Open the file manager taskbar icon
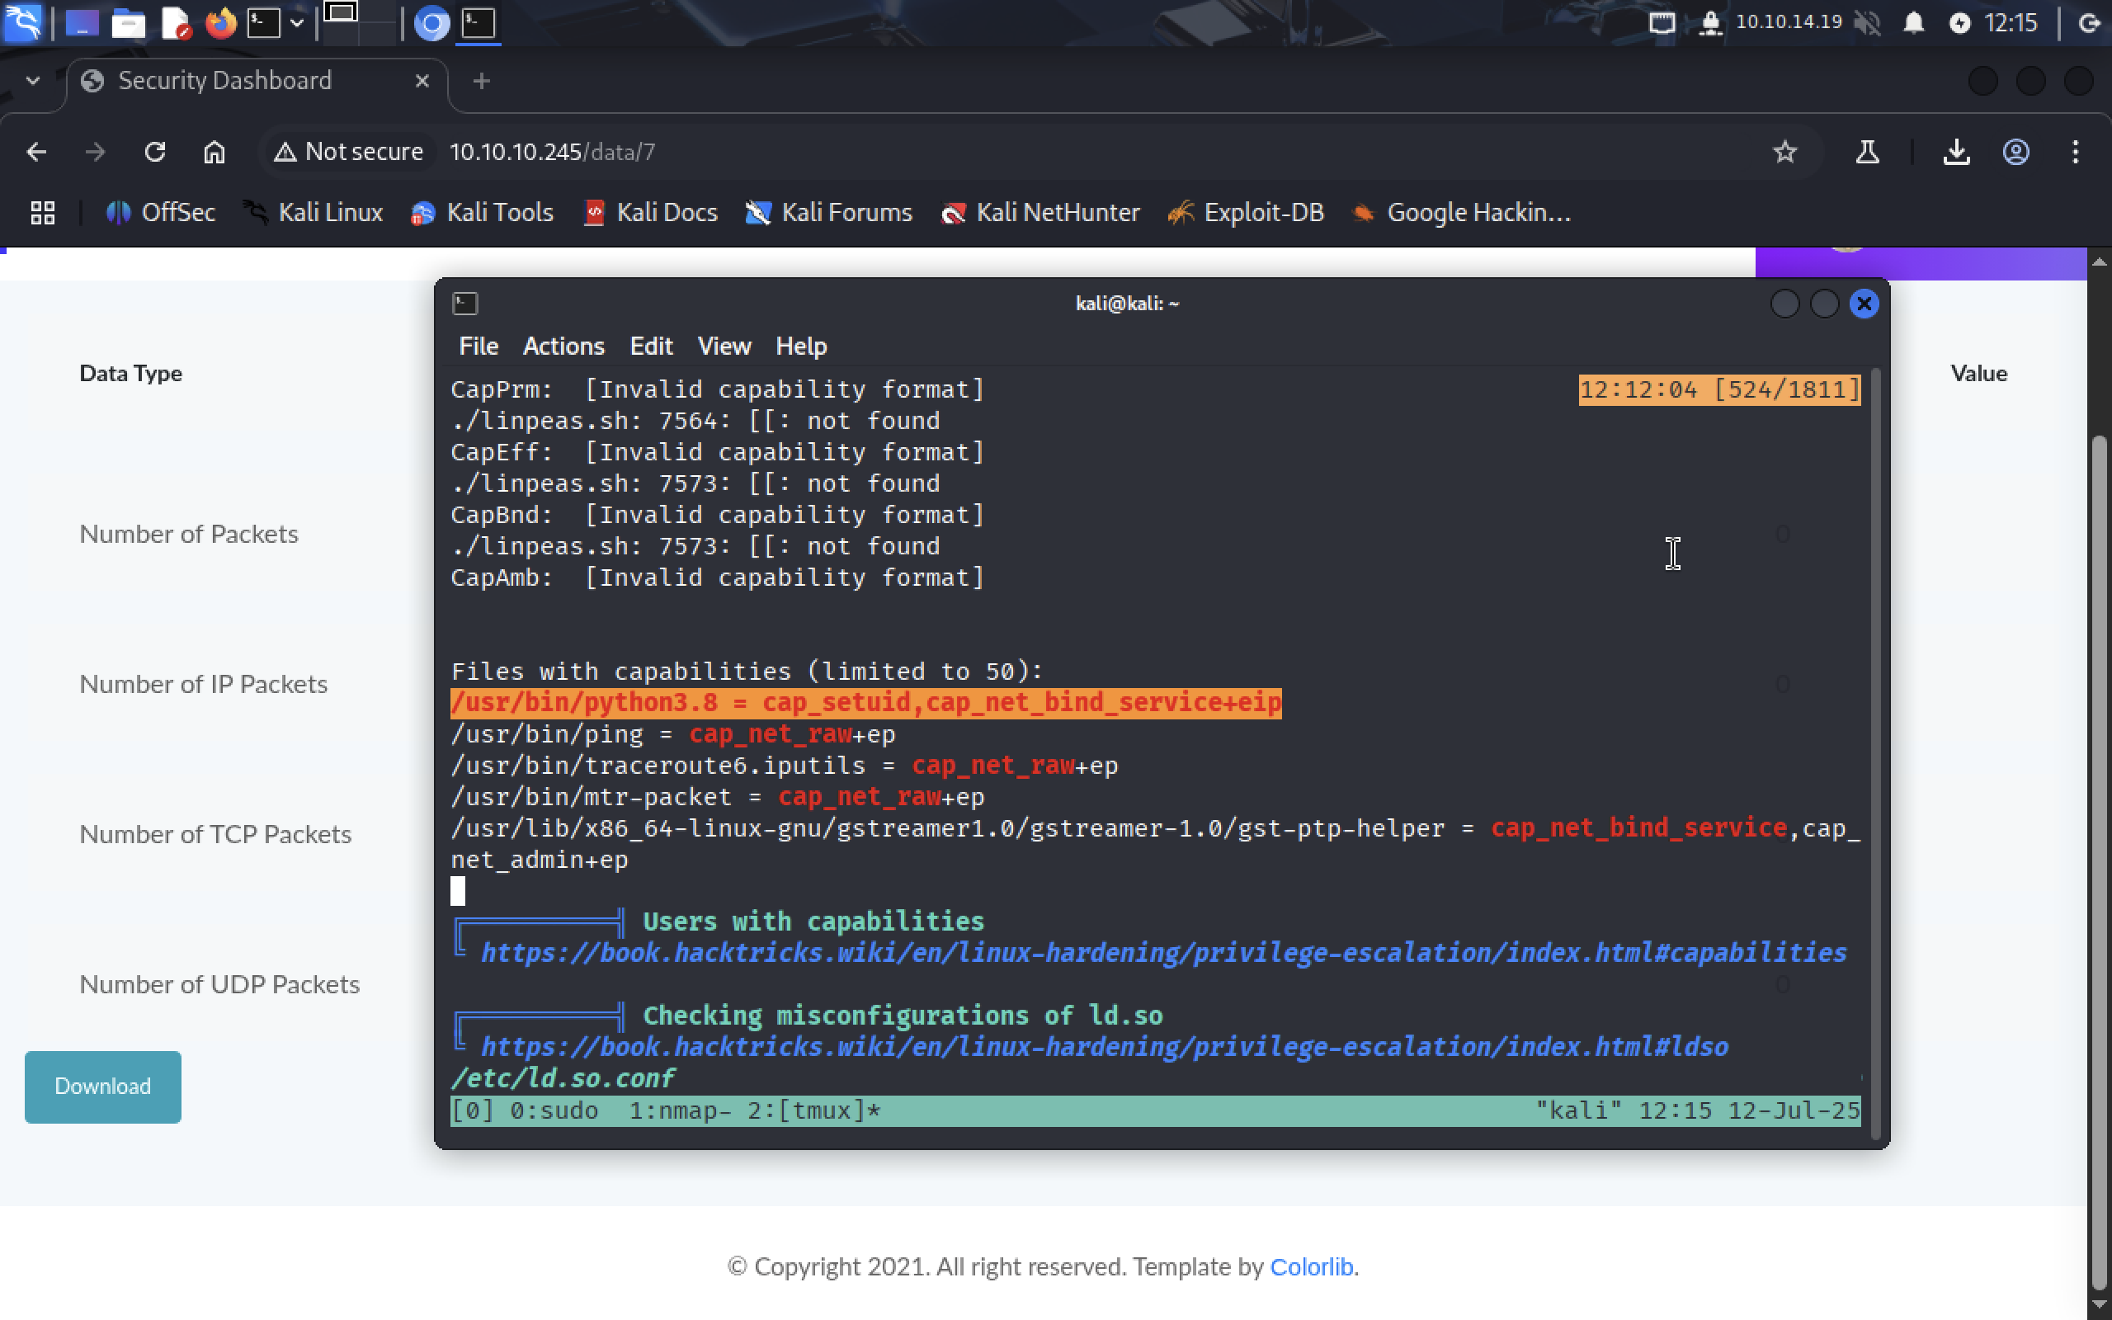 point(129,24)
